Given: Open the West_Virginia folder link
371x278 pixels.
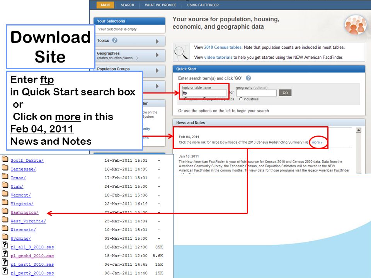Looking at the screenshot, I should (x=28, y=221).
